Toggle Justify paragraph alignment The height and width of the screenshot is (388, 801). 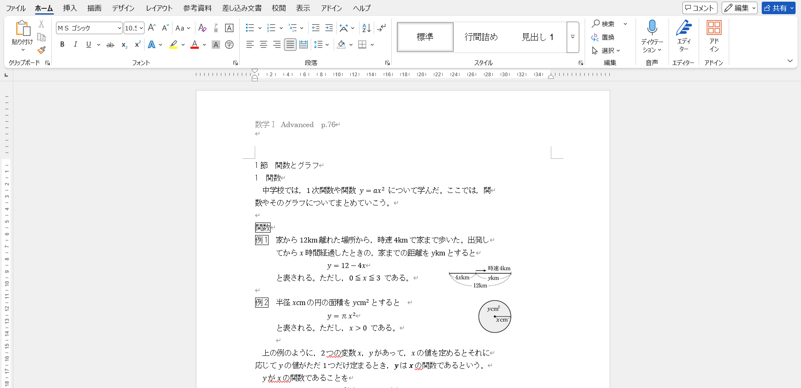point(290,45)
